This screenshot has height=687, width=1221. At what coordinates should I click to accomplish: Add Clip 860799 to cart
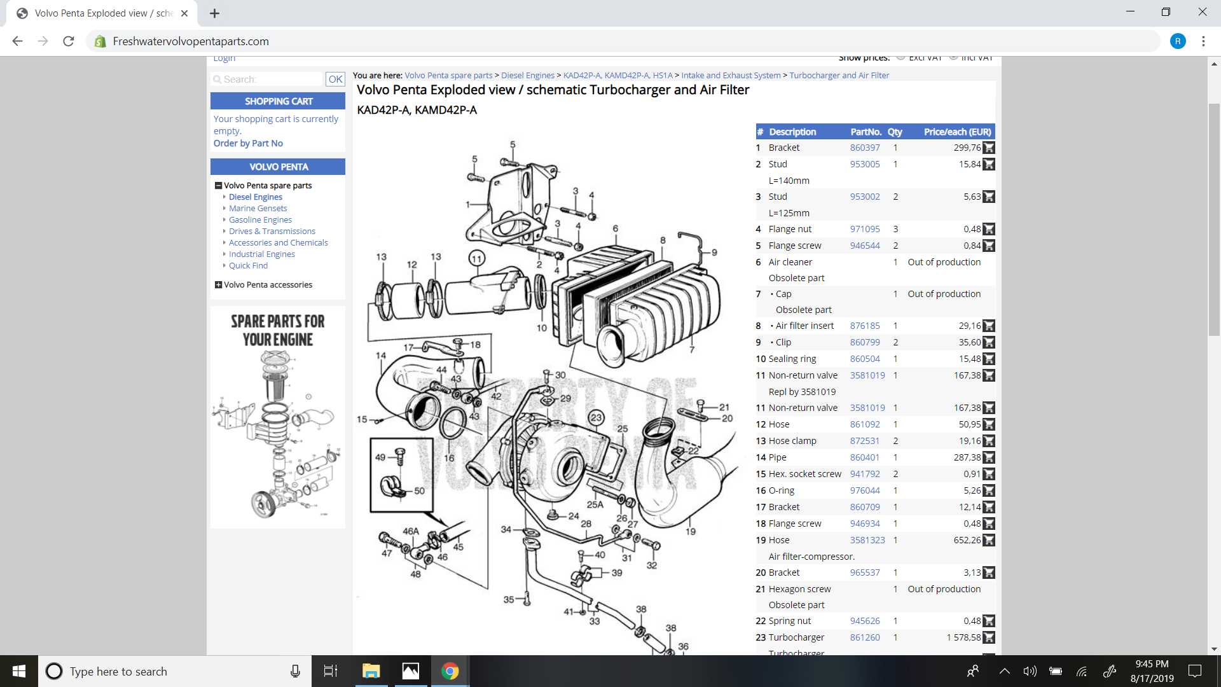pos(989,342)
